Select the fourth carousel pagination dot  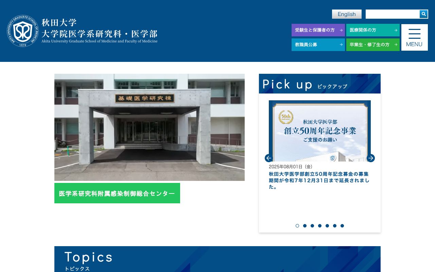(x=320, y=226)
